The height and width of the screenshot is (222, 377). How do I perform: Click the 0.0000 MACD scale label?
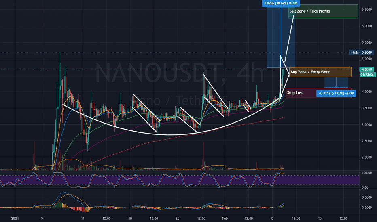[366, 207]
